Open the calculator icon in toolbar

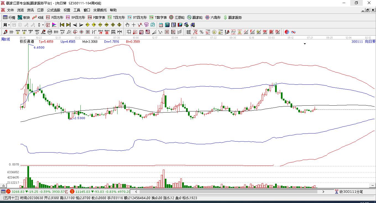167,25
